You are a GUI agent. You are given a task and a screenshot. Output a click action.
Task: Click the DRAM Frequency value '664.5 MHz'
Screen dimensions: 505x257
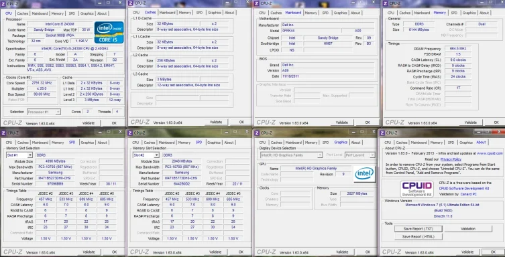457,49
